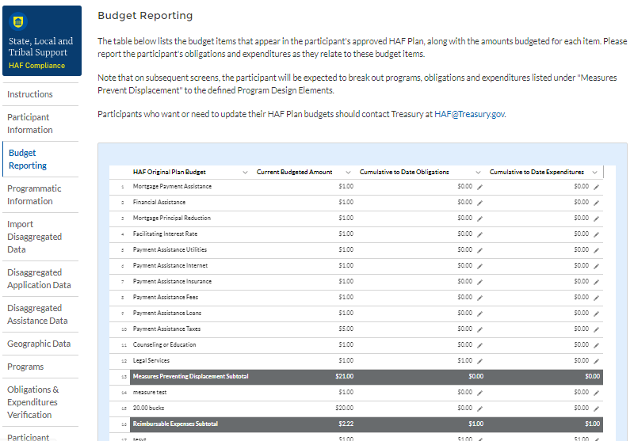The height and width of the screenshot is (441, 634).
Task: Open Cumulative to Date Obligations column dropdown
Action: 478,172
